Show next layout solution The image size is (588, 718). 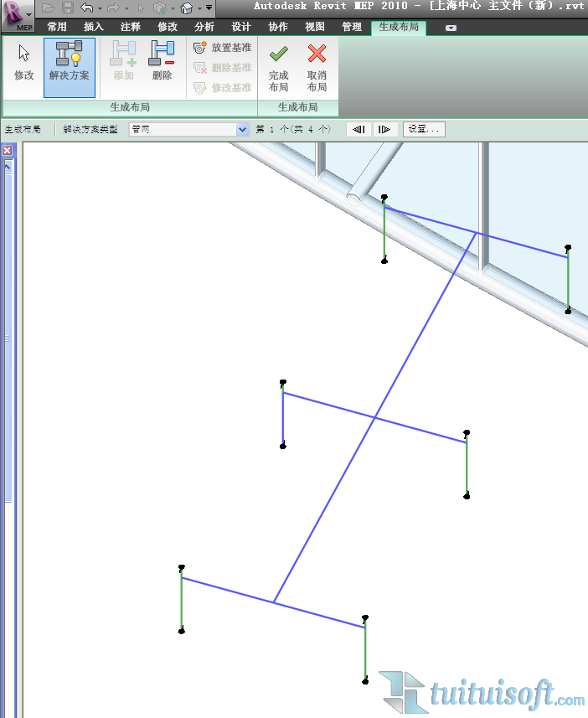(384, 129)
